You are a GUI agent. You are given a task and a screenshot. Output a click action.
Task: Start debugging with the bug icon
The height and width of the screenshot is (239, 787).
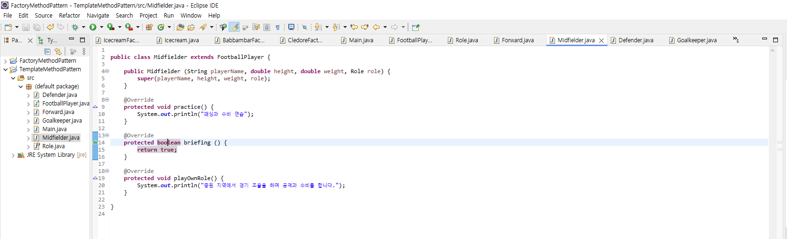(x=75, y=27)
